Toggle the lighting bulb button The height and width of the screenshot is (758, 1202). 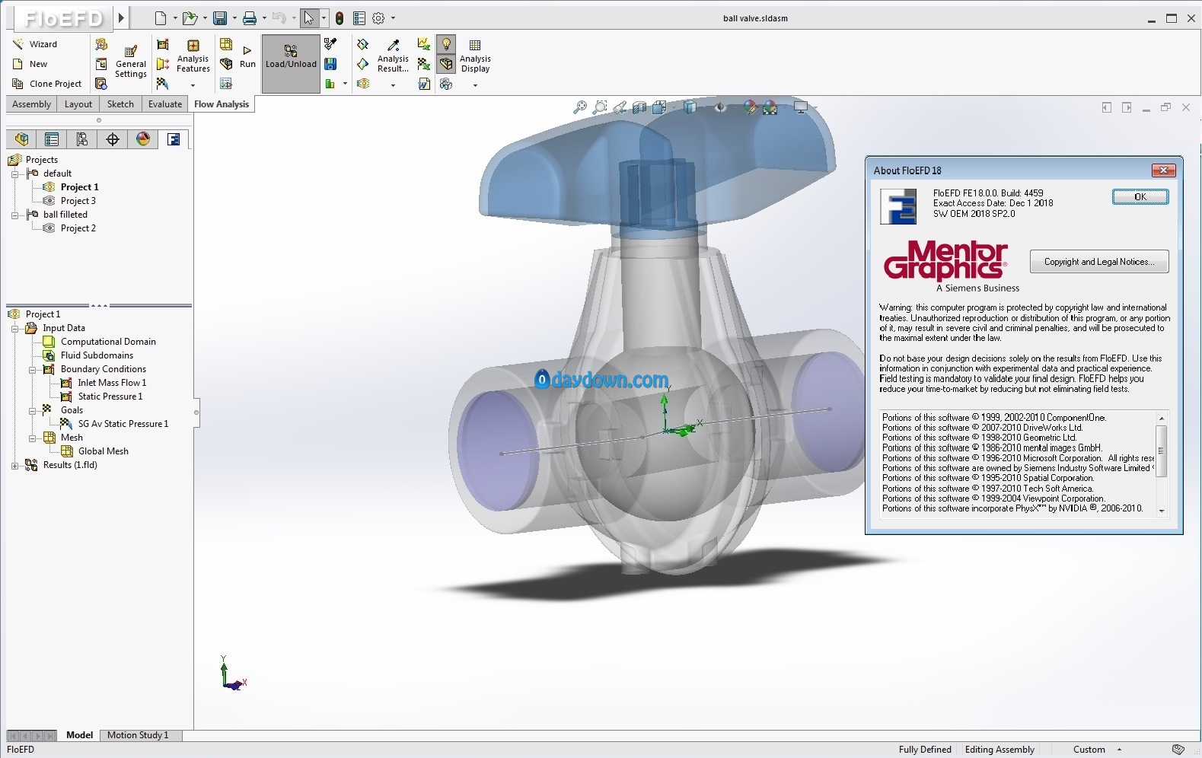tap(446, 45)
